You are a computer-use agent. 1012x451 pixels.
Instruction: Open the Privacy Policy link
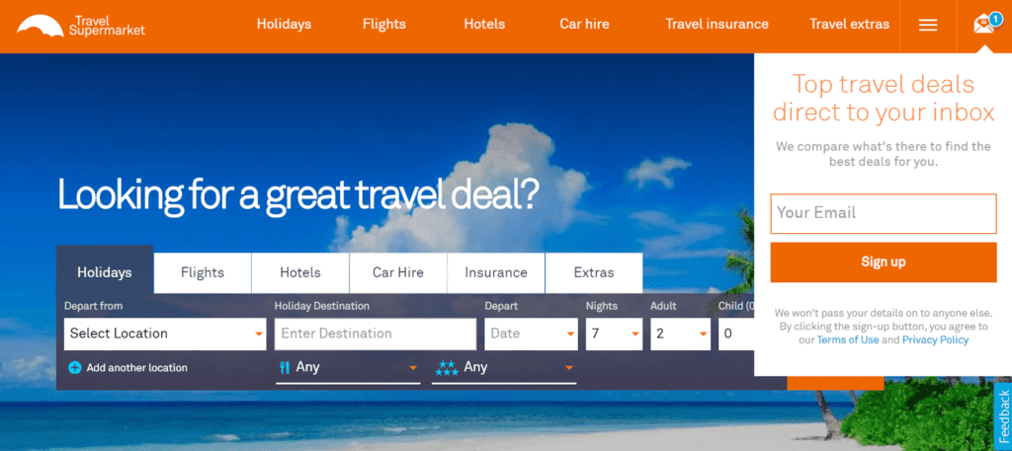[x=935, y=339]
